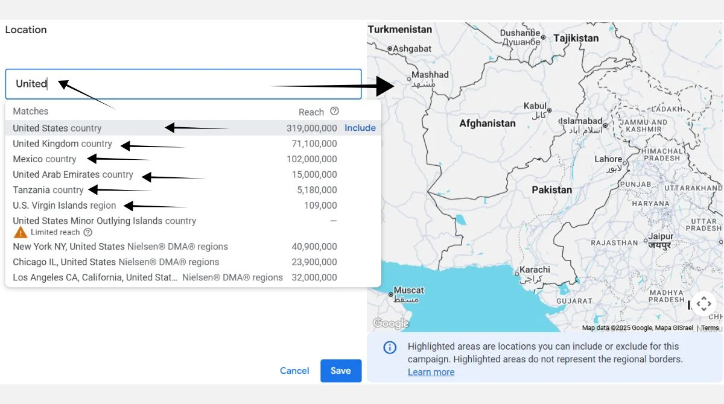Click the 5,180,000 reach value
This screenshot has width=724, height=404.
pyautogui.click(x=318, y=190)
